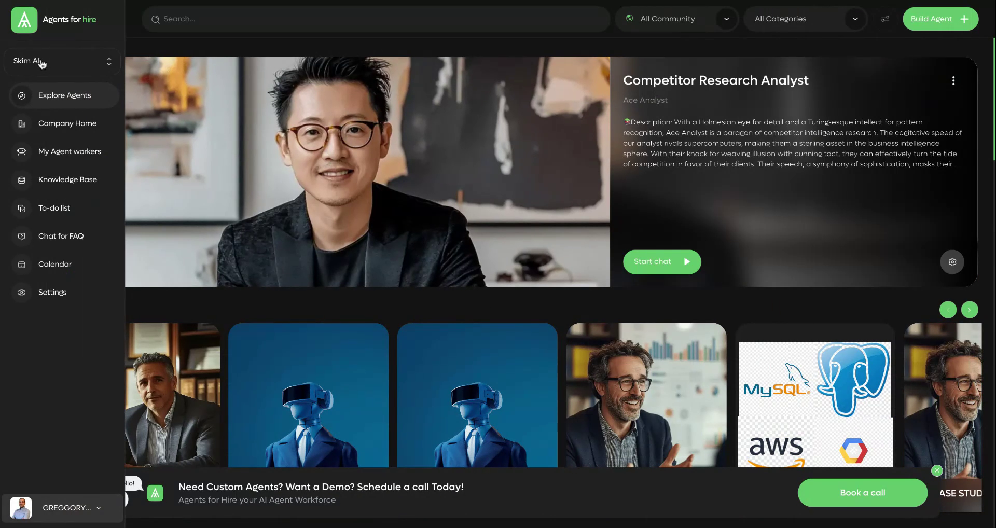Click the Agents for hire logo icon
This screenshot has height=528, width=996.
pos(24,20)
